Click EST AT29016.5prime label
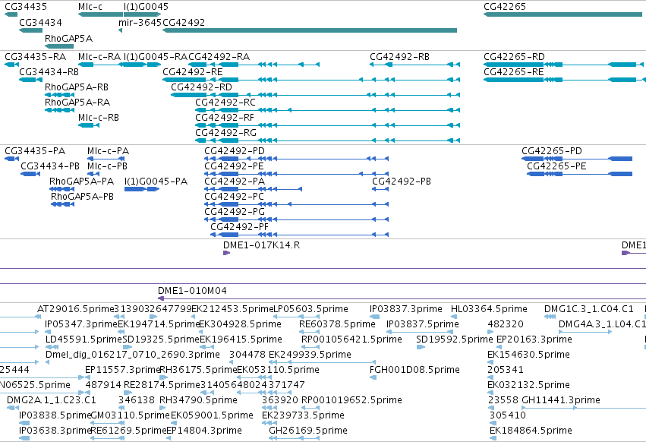This screenshot has width=646, height=442. (75, 309)
